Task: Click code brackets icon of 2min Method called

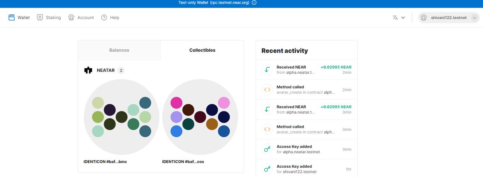Action: [267, 90]
